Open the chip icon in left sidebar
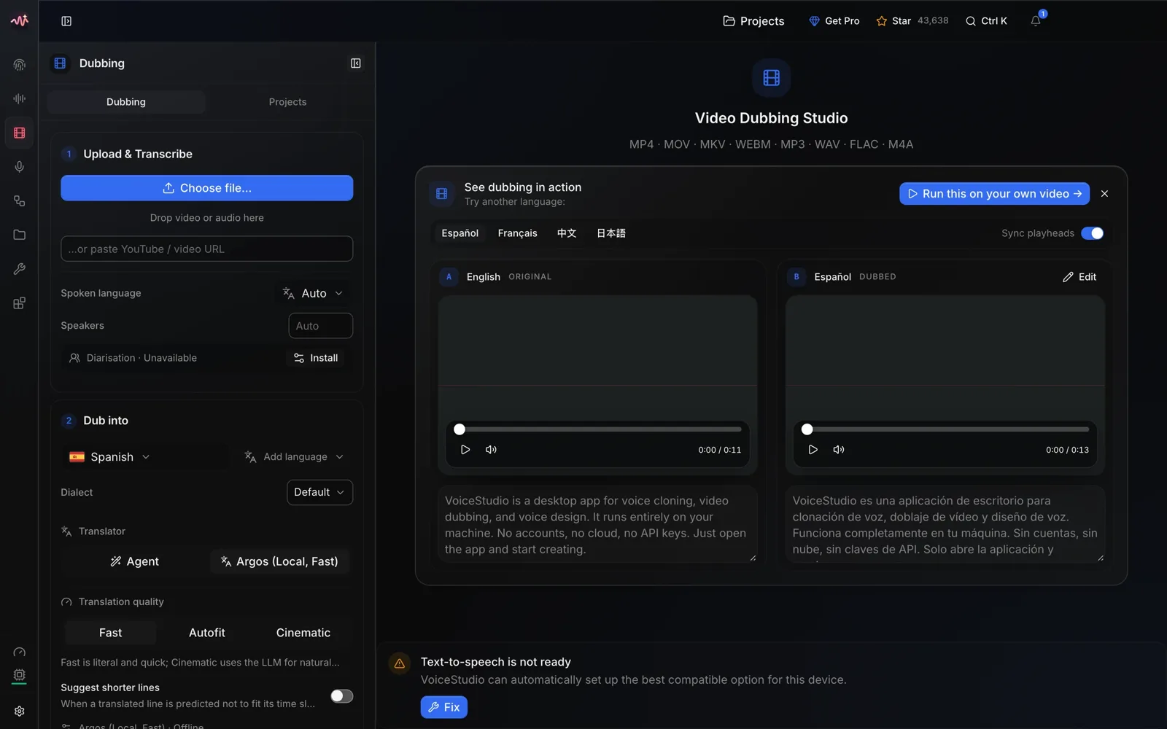Screen dimensions: 1167x729 (x=20, y=675)
